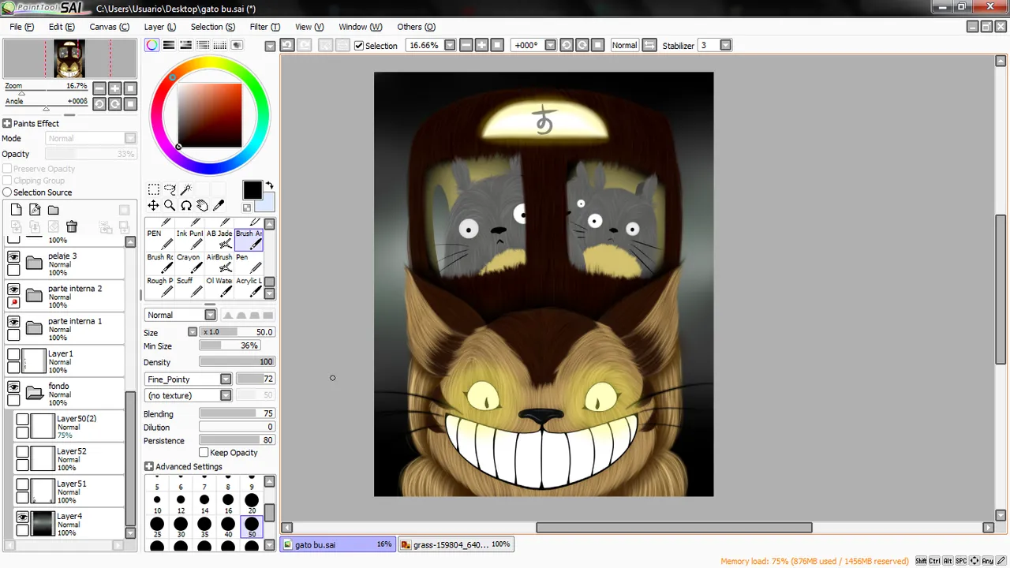Image resolution: width=1010 pixels, height=568 pixels.
Task: Click the navigator canvas thumbnail
Action: coord(69,59)
